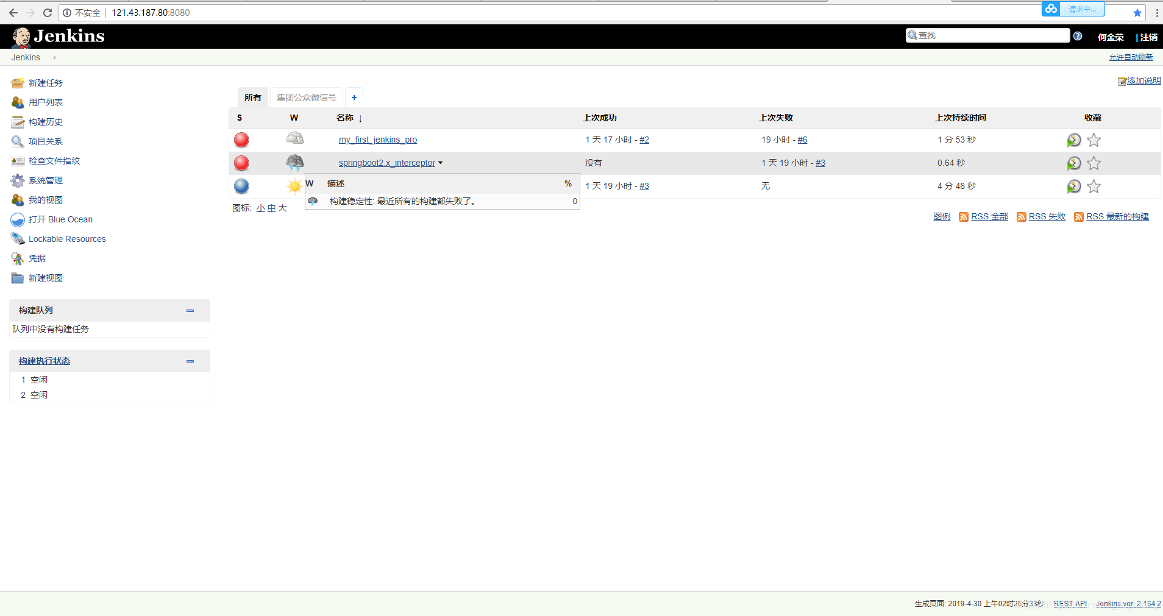Schedule a build for my_first_jenkins_pro

[1074, 140]
